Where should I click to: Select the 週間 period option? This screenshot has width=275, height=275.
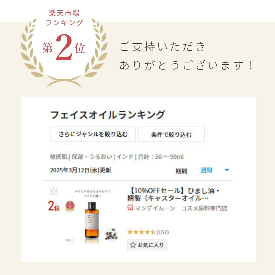click(x=206, y=170)
